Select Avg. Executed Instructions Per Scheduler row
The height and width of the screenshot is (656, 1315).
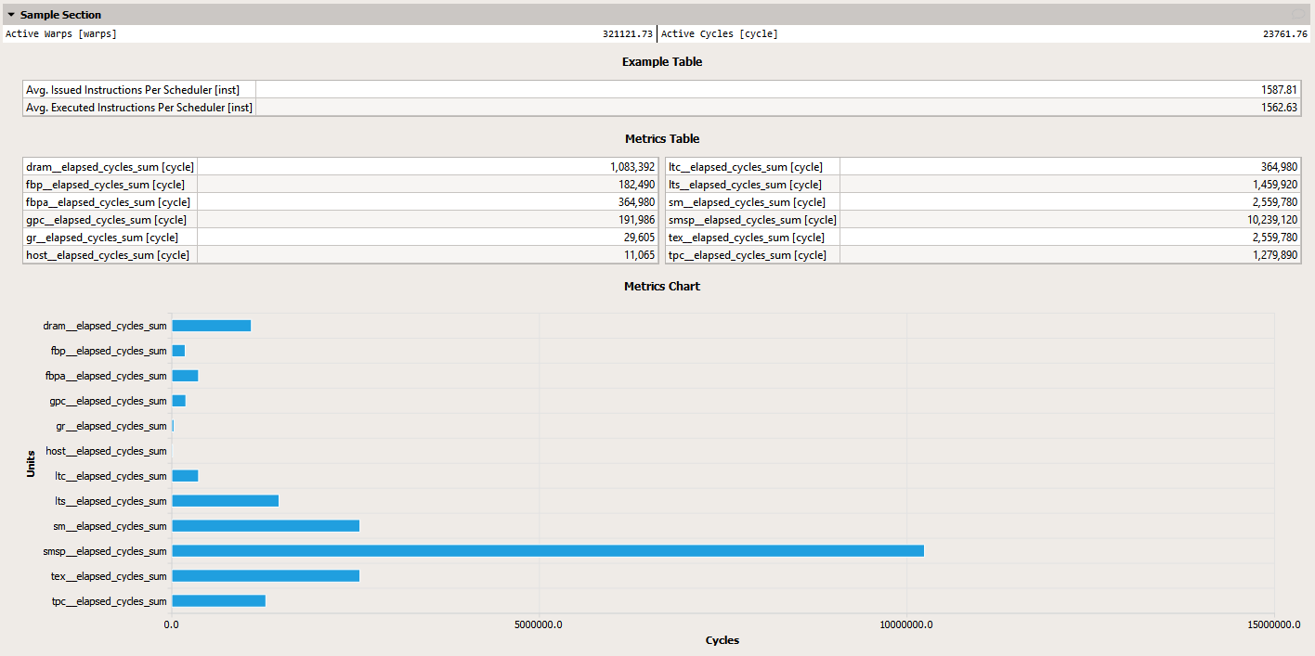(x=138, y=108)
